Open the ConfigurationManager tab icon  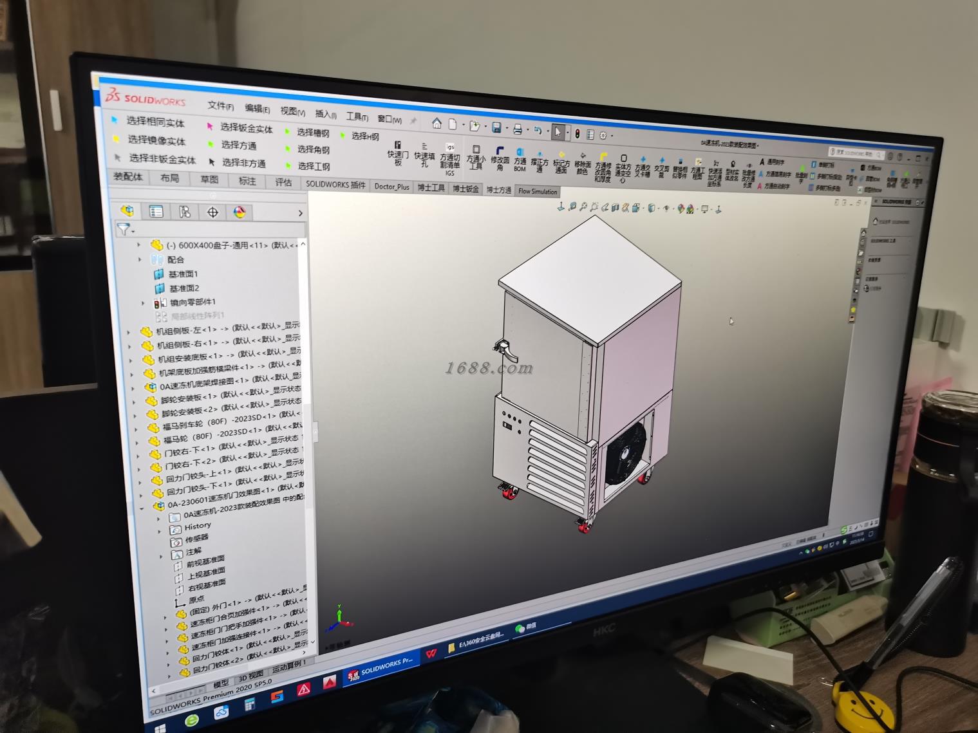[x=185, y=212]
